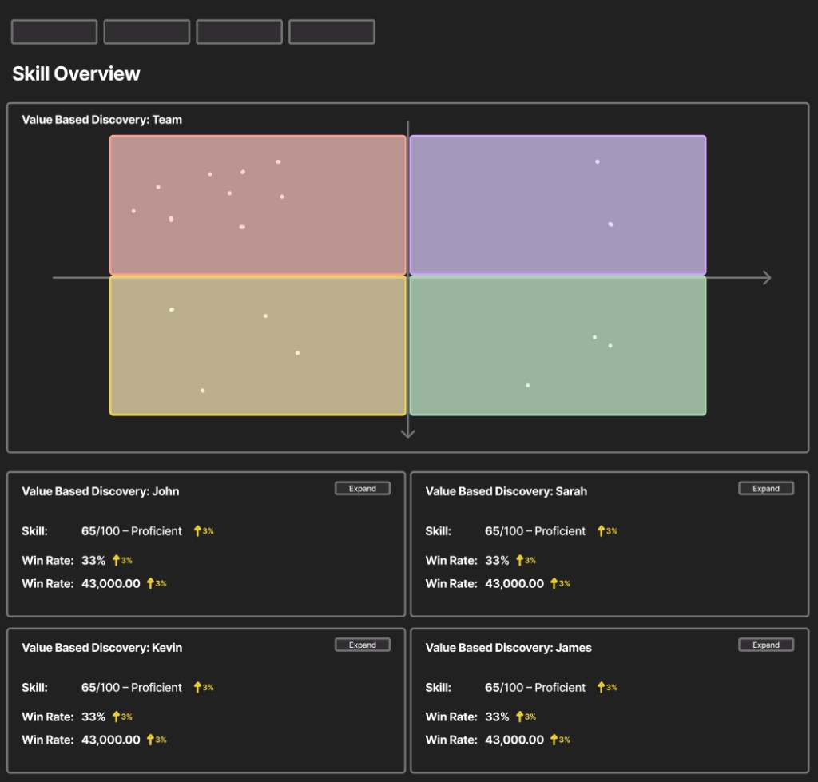
Task: Click Sarah's '65/100 – Proficient' skill value
Action: 535,531
